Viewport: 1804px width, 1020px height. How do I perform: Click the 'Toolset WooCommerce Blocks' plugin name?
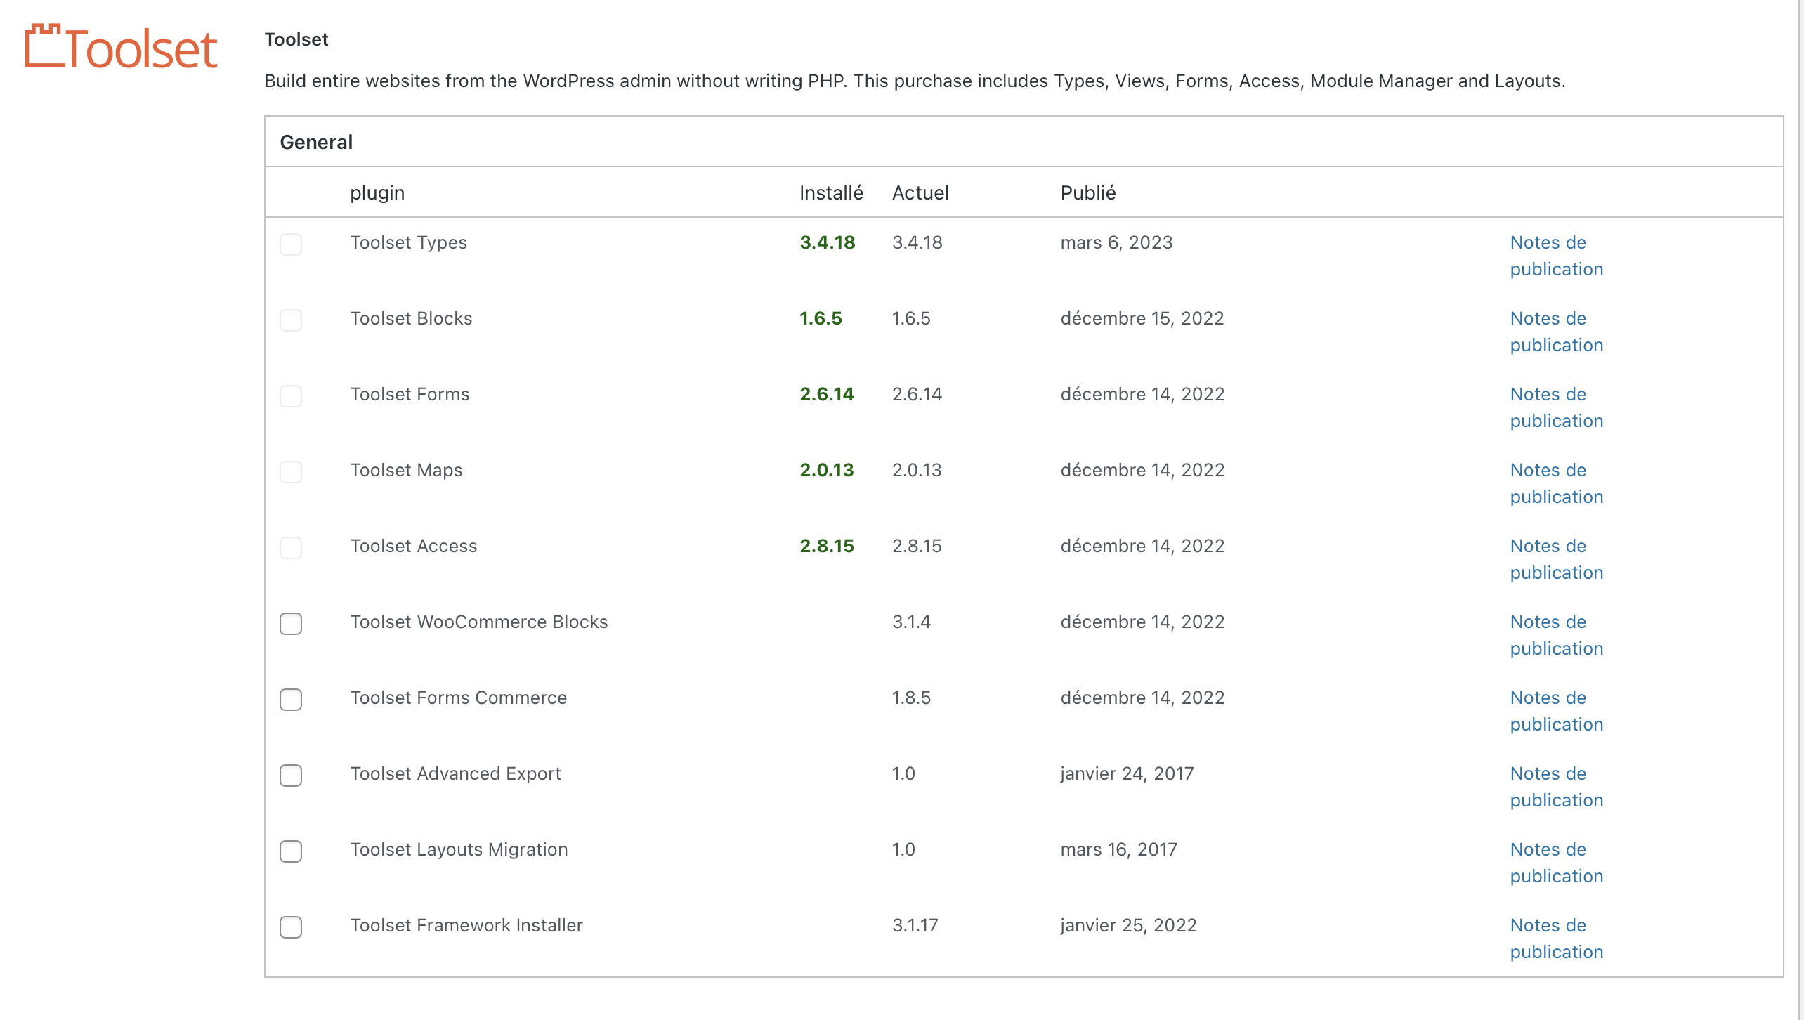pyautogui.click(x=479, y=622)
